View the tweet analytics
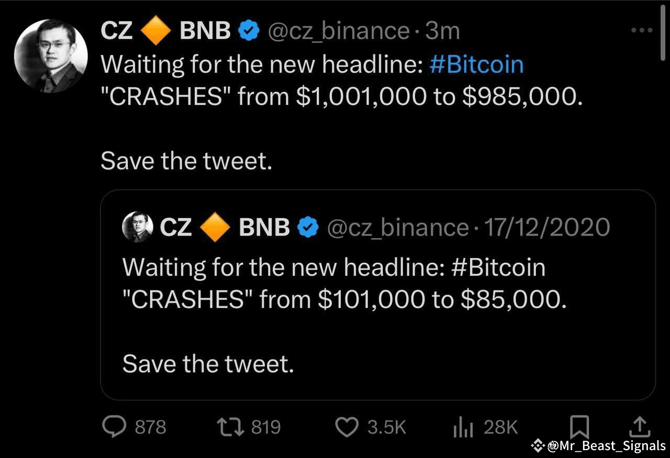This screenshot has width=670, height=458. 463,427
